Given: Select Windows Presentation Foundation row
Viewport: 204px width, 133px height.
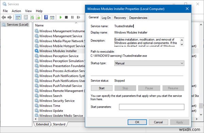Looking at the screenshot, I should [x=60, y=66].
